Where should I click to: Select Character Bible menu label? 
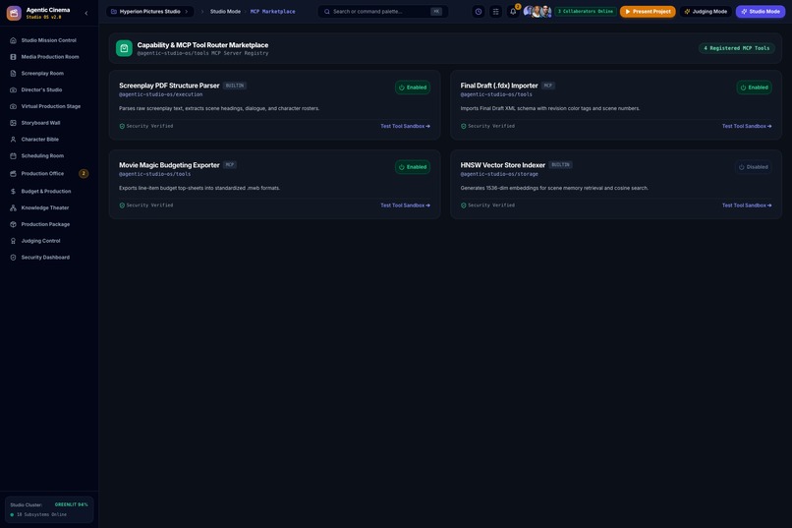(x=40, y=140)
